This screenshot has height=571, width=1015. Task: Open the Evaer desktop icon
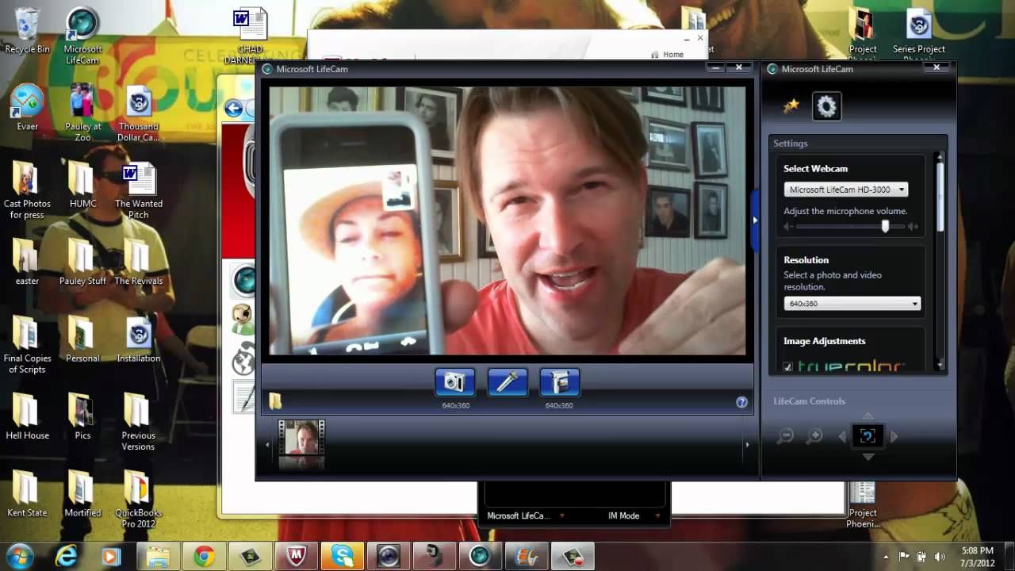[x=27, y=108]
